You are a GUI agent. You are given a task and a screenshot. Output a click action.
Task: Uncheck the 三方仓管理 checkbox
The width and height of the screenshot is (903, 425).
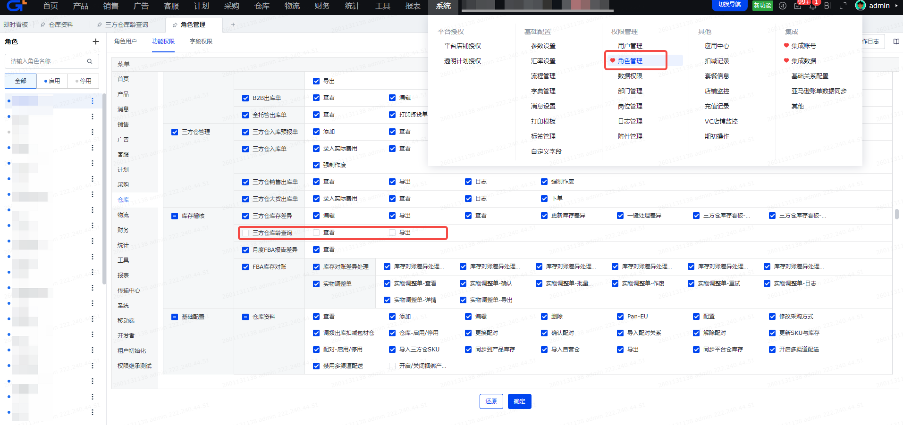click(175, 132)
